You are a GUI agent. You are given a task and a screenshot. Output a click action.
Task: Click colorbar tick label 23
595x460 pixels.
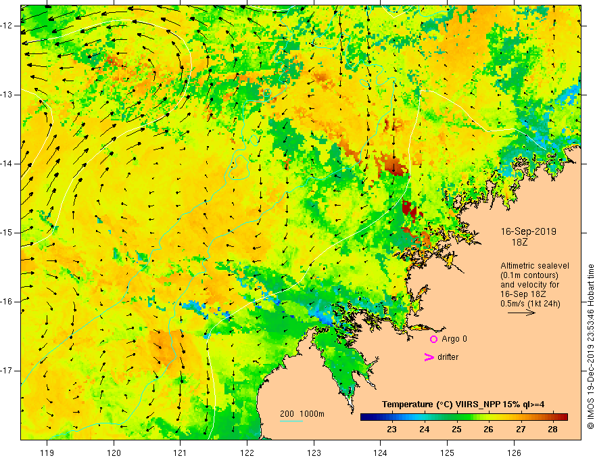click(x=391, y=430)
